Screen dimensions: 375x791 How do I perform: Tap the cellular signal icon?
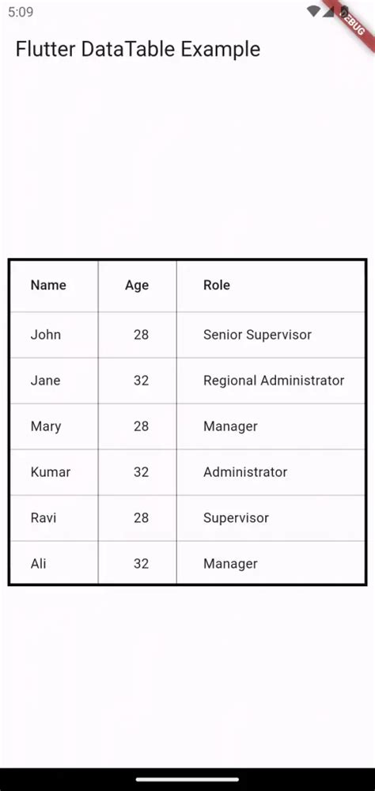point(328,11)
